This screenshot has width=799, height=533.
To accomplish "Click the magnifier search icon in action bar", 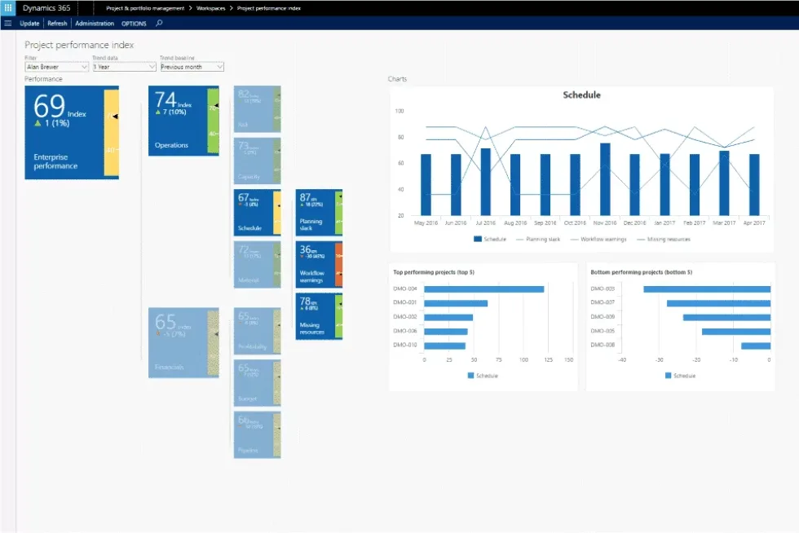I will [x=159, y=24].
